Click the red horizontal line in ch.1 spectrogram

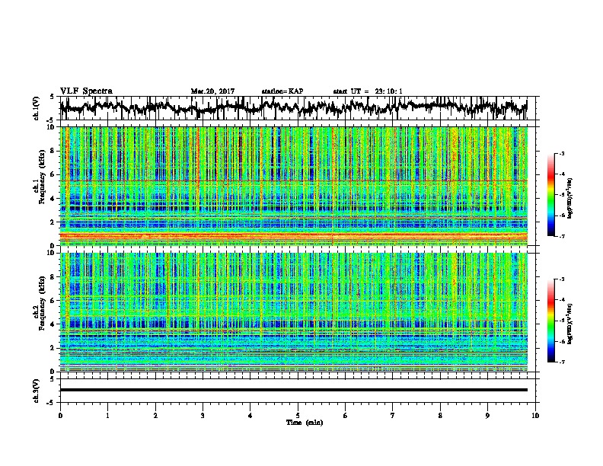293,180
